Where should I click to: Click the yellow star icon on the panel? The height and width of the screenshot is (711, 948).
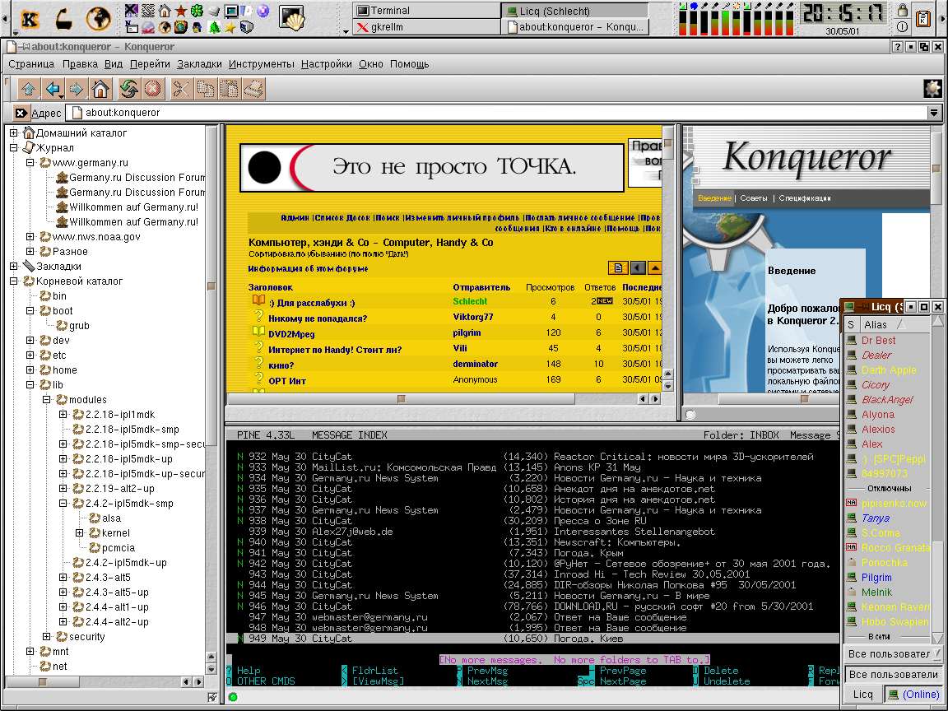230,27
